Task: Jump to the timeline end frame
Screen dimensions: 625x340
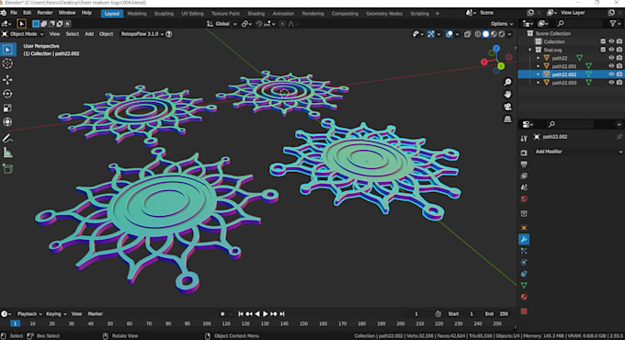Action: click(x=282, y=314)
